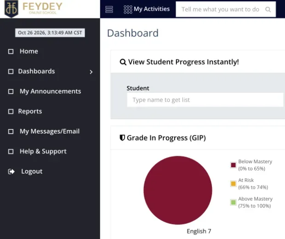This screenshot has height=239, width=285.
Task: Click the Dashboards square icon
Action: [11, 71]
